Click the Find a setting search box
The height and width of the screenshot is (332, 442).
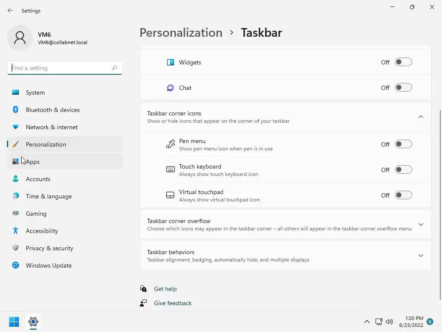pos(60,68)
